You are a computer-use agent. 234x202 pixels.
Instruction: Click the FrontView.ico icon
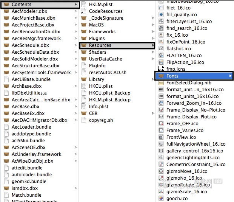point(161,137)
